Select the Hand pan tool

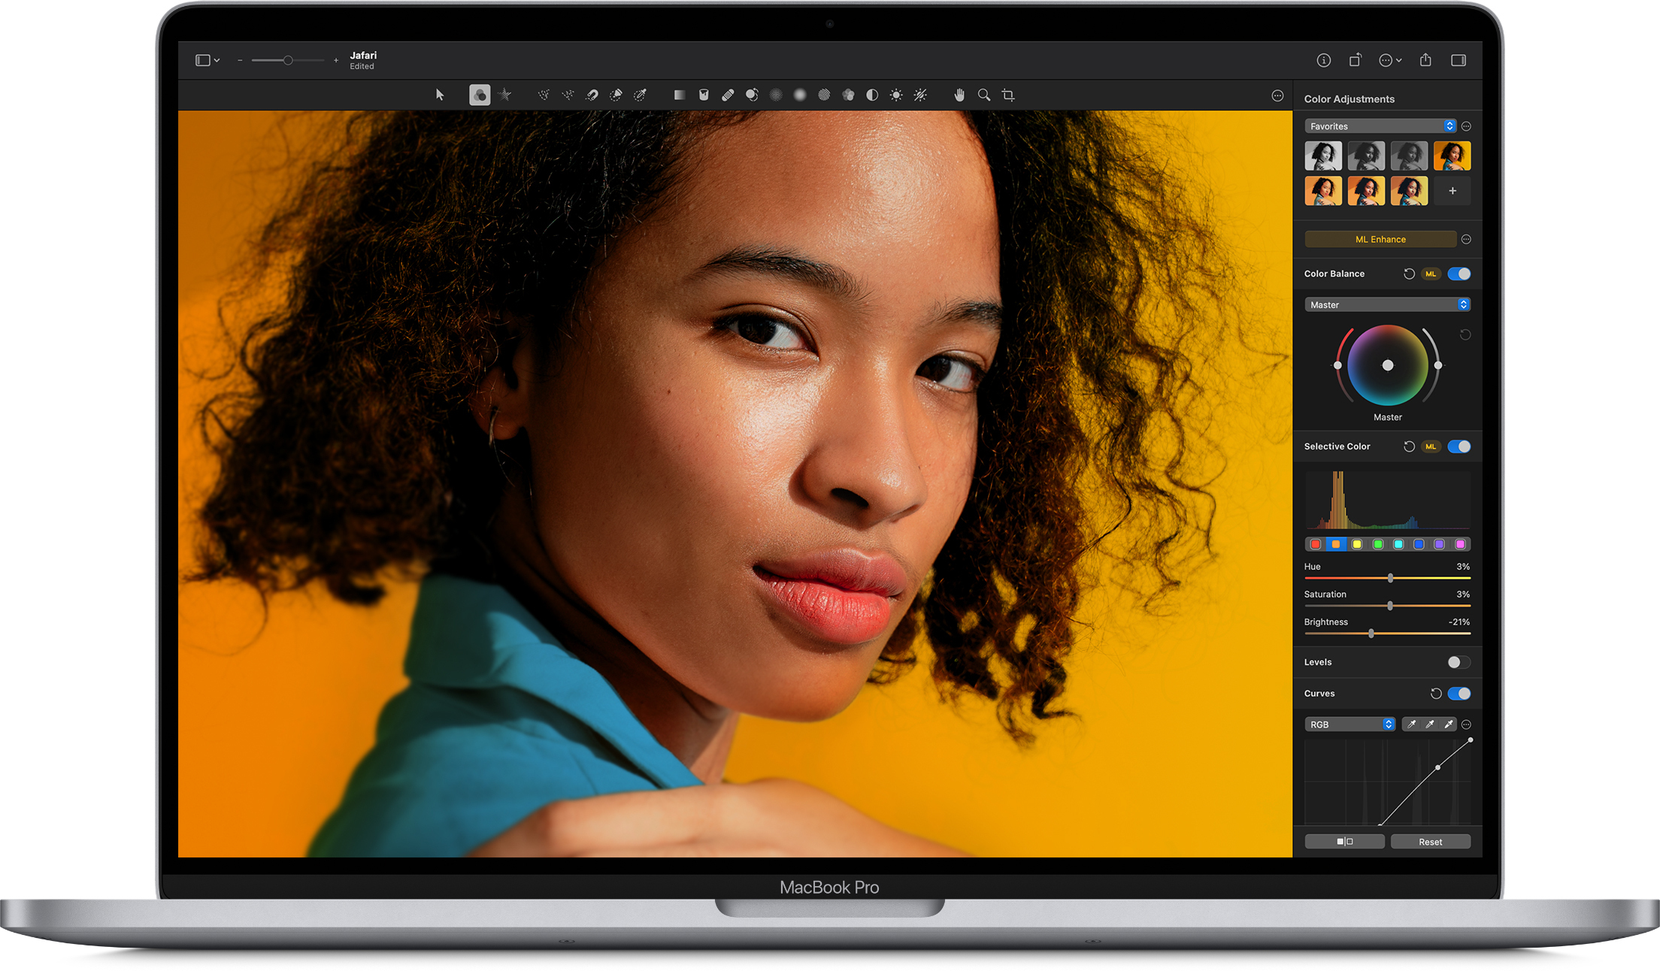[x=959, y=95]
